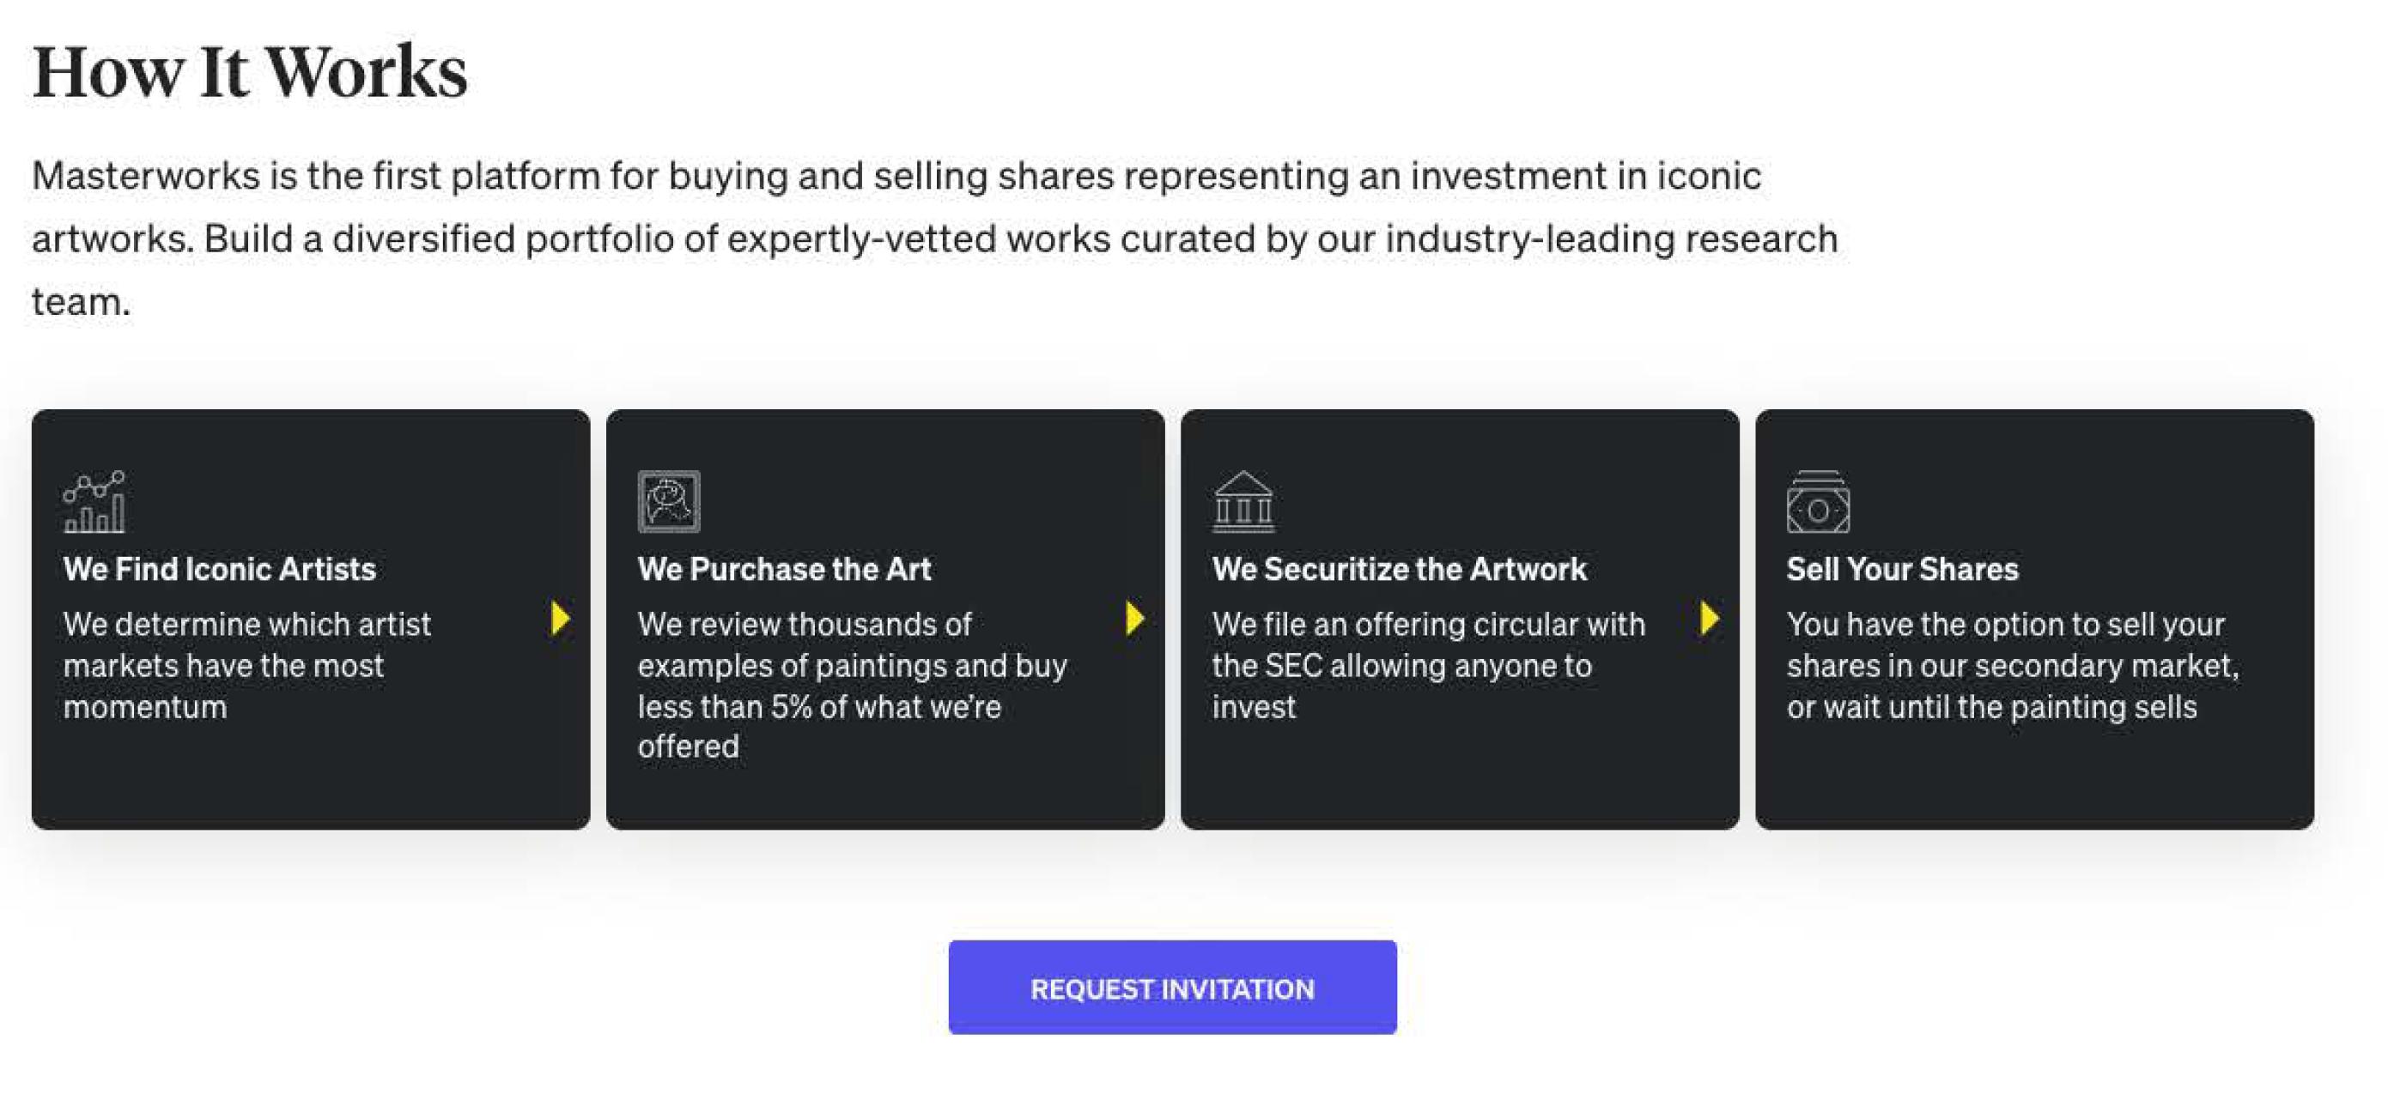
Task: Click the word Masterworks in the intro
Action: click(x=145, y=176)
